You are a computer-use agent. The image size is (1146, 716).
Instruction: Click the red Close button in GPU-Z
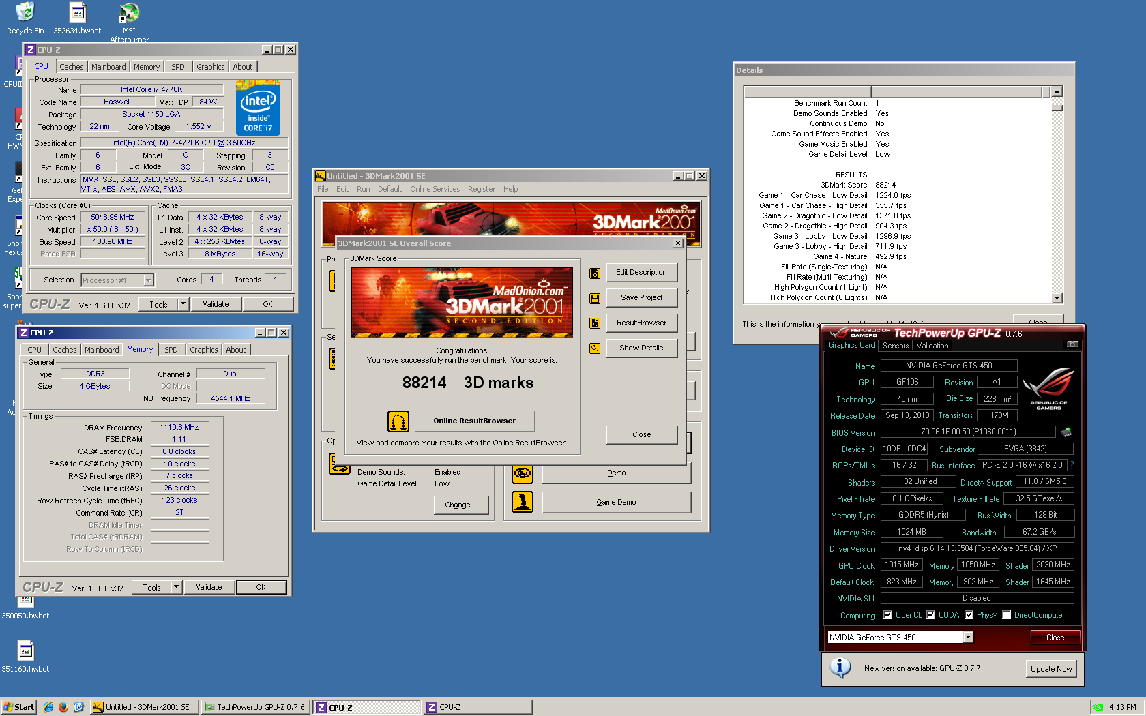point(1055,638)
